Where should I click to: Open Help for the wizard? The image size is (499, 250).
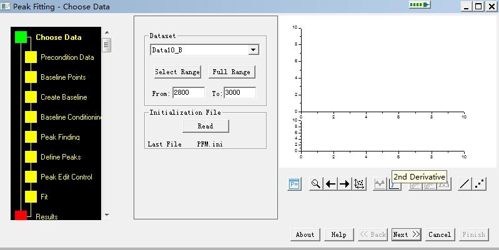coord(338,235)
